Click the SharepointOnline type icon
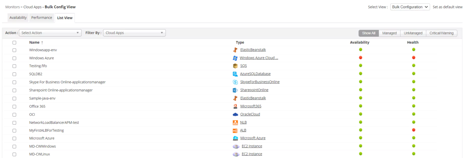 235,90
